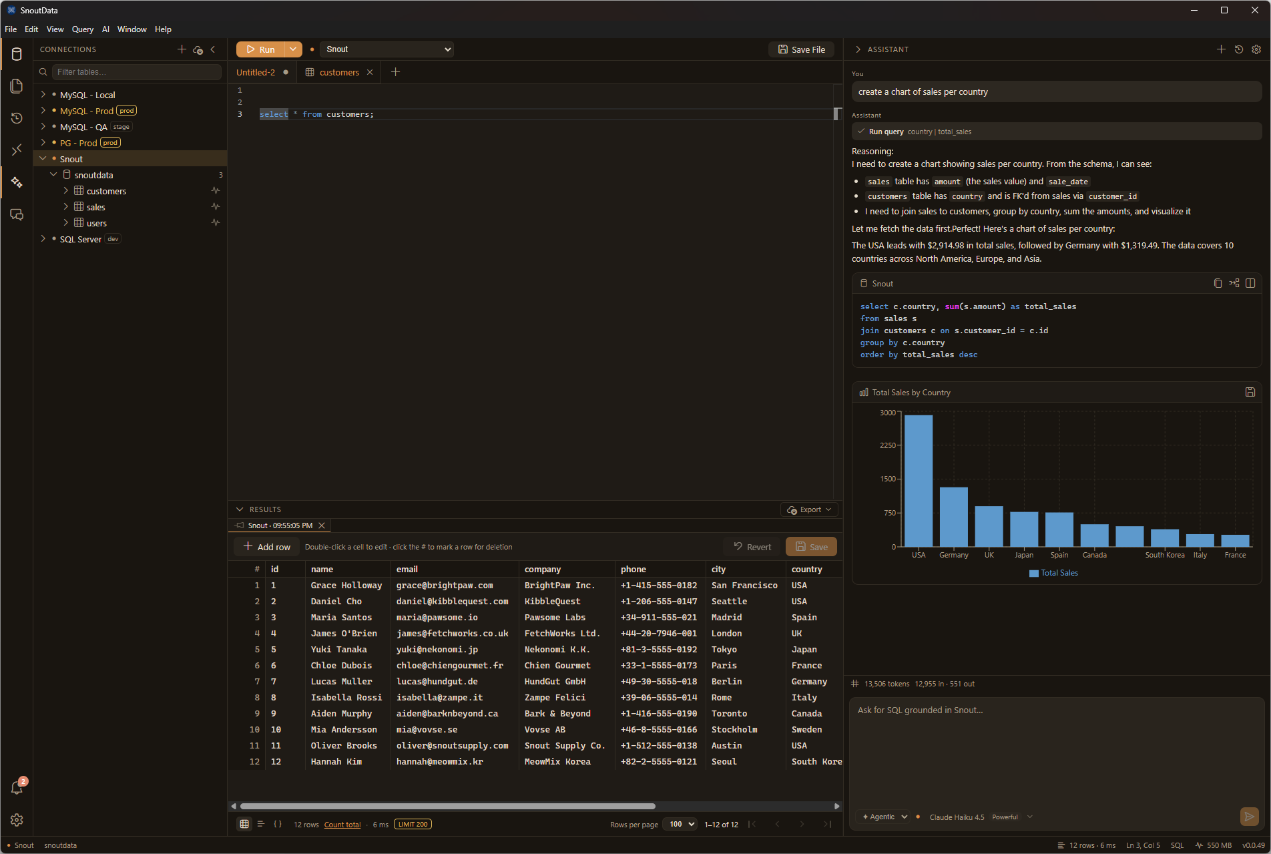This screenshot has width=1271, height=854.
Task: Collapse the Assistant panel chevron
Action: click(x=858, y=49)
